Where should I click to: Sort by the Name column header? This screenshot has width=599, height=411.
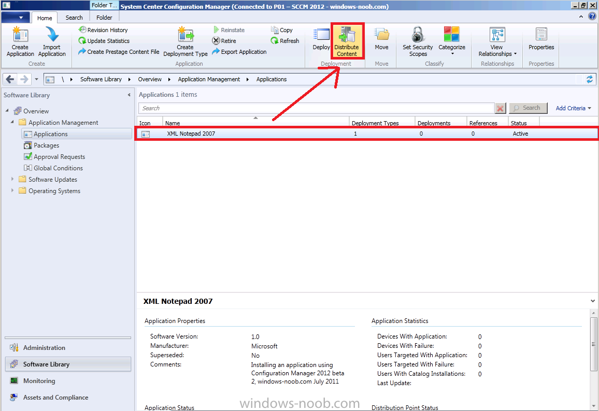click(x=255, y=123)
